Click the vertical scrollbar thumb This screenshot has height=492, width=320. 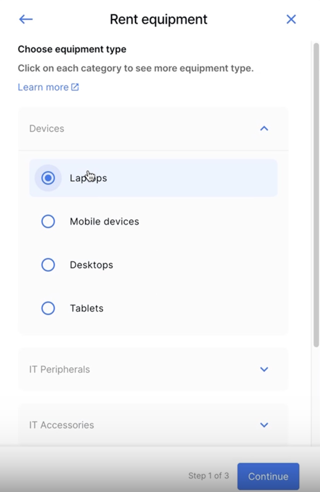[316, 195]
